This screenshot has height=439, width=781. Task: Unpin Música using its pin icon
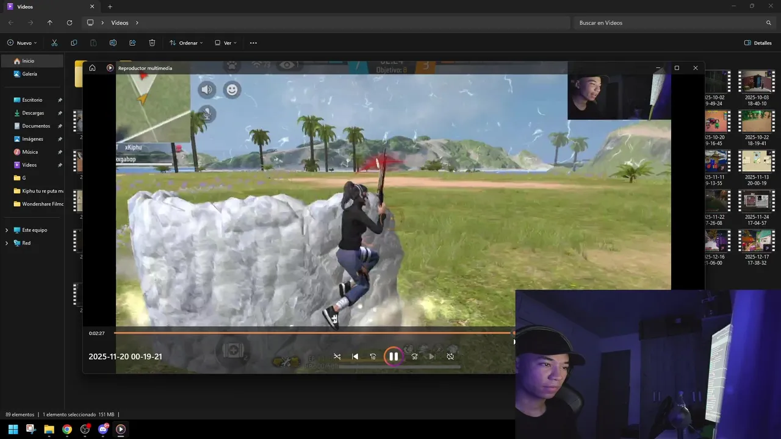click(x=60, y=152)
